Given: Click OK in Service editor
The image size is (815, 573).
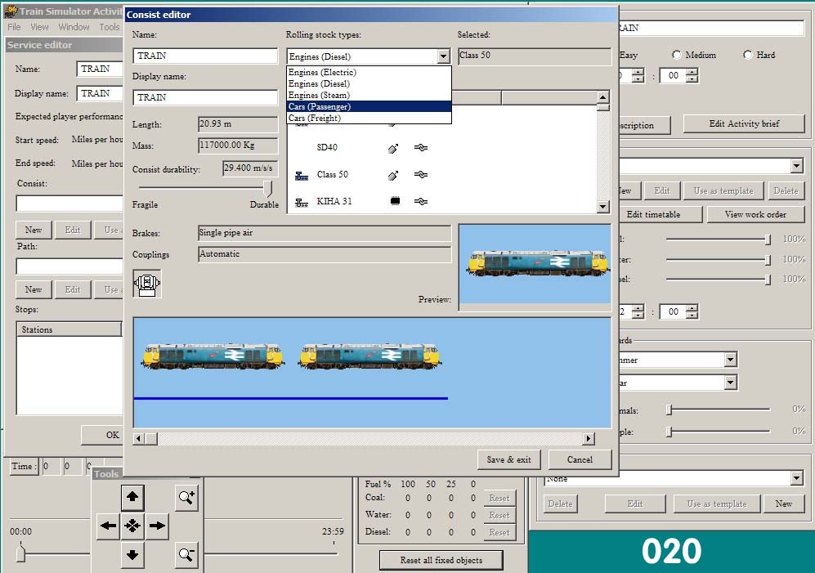Looking at the screenshot, I should click(102, 435).
